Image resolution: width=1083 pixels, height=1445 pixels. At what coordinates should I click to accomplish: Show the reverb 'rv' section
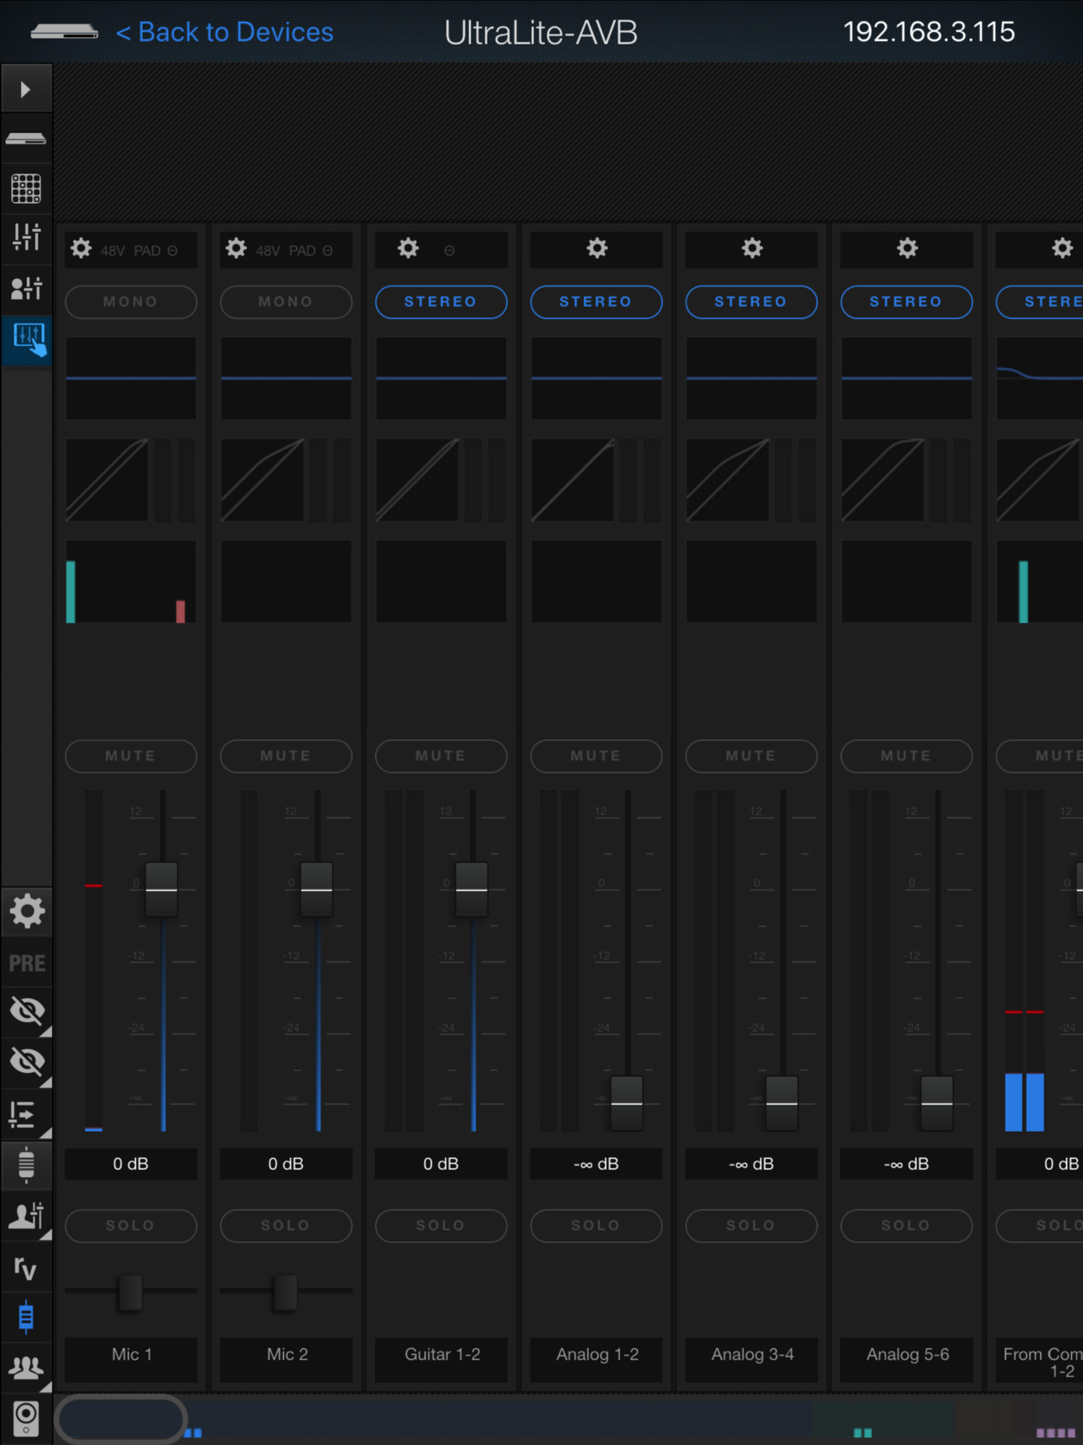(26, 1267)
